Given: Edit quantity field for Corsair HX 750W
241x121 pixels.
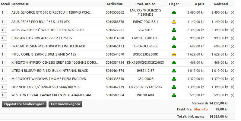Looking at the screenshot, I should pyautogui.click(x=4, y=38).
